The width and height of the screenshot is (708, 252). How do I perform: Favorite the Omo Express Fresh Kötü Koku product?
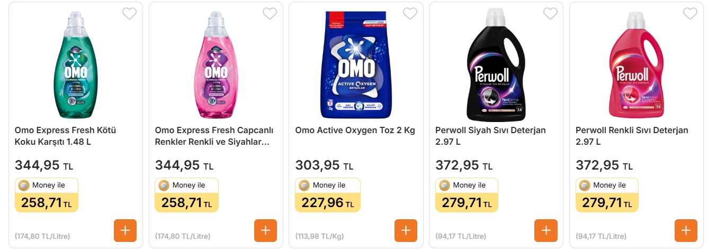pyautogui.click(x=129, y=14)
